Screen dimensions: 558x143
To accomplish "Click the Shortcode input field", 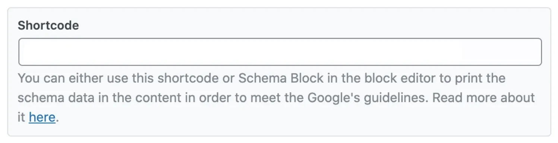I will coord(280,52).
